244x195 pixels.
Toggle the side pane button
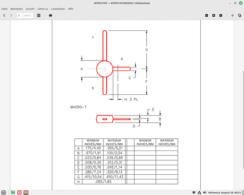pos(39,15)
